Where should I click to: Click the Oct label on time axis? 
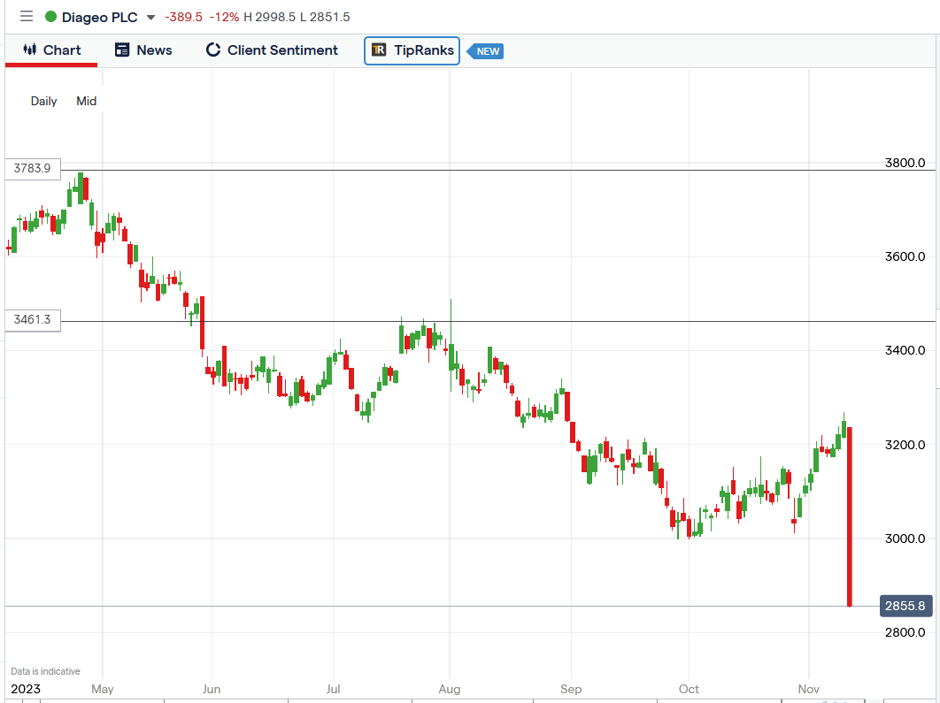[689, 689]
